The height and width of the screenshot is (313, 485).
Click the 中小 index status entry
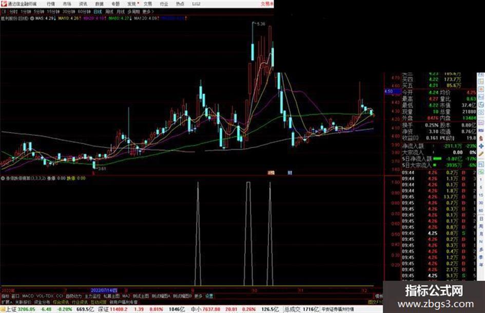[235, 309]
